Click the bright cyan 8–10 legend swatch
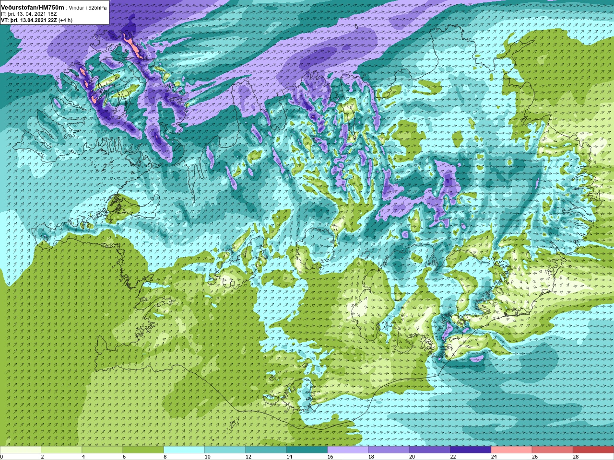 click(x=184, y=450)
